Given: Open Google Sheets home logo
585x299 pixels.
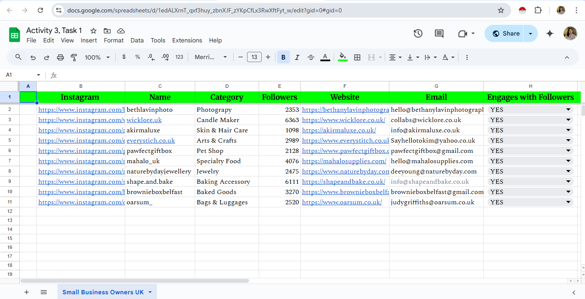Looking at the screenshot, I should point(15,34).
